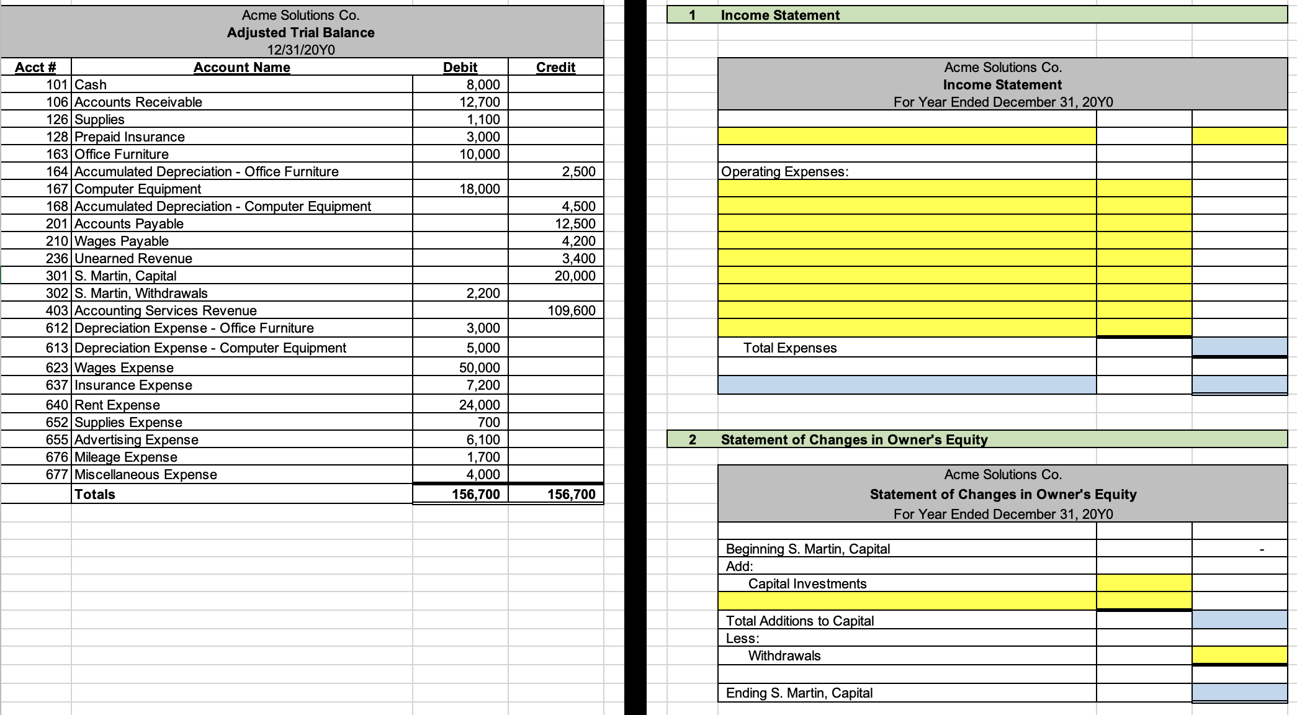This screenshot has height=715, width=1297.
Task: Click Accounts Payable credit 12,500
Action: (x=556, y=223)
